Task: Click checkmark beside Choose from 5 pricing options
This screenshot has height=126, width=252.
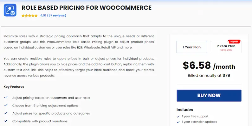Action: pos(6,106)
